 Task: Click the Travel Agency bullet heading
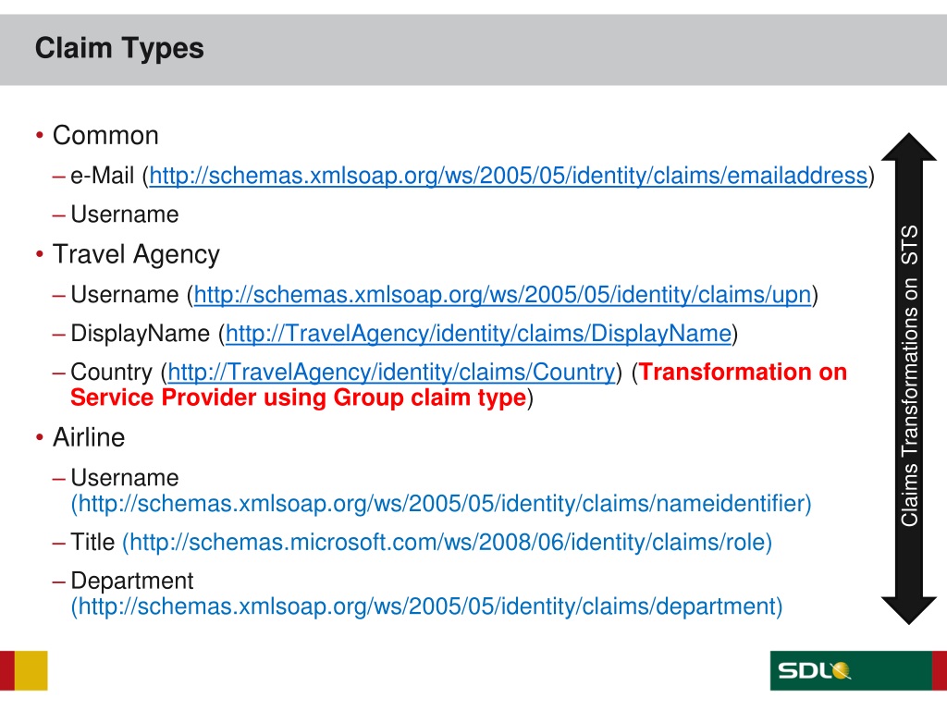point(136,254)
